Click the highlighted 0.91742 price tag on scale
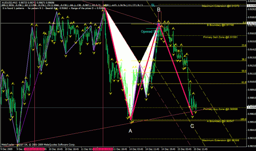The image size is (256, 151). pyautogui.click(x=251, y=23)
